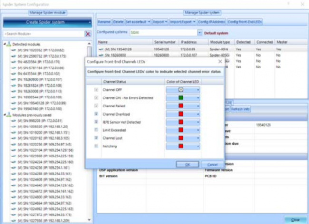
Task: Click module icon for SN: 1024608
Action: 13,181
